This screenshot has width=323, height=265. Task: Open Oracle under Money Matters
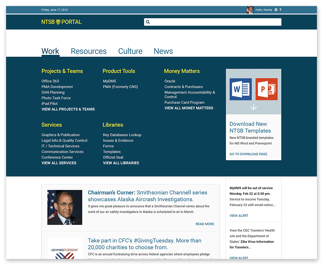tap(170, 81)
